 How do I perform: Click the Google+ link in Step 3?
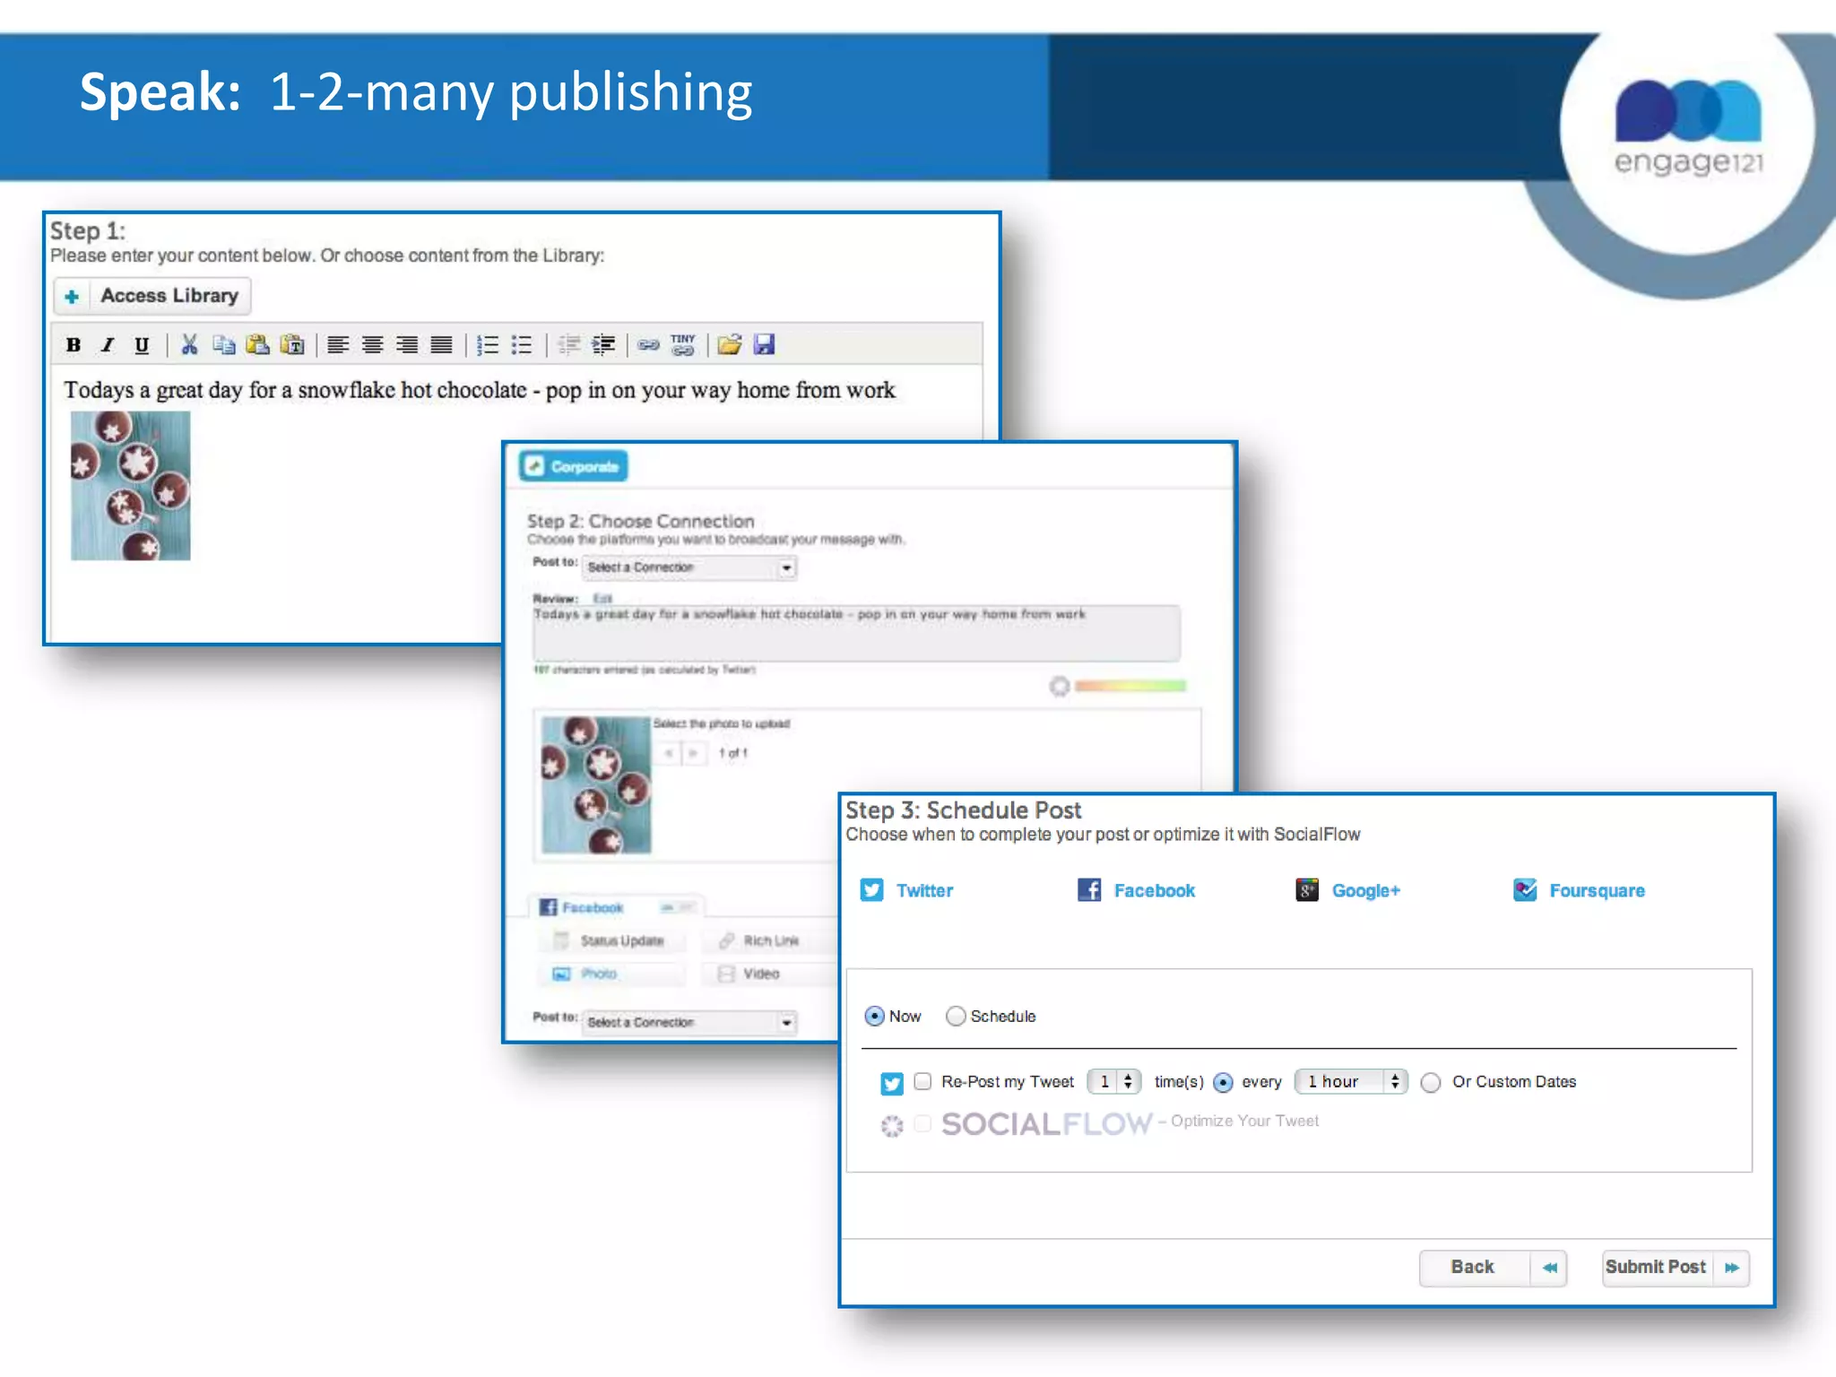coord(1366,890)
